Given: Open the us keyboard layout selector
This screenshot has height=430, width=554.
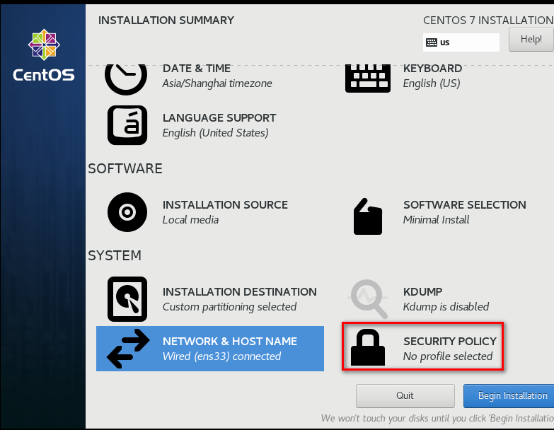Looking at the screenshot, I should (461, 42).
